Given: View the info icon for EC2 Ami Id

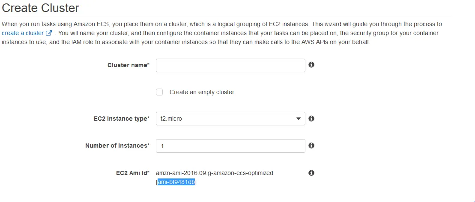Looking at the screenshot, I should [311, 173].
